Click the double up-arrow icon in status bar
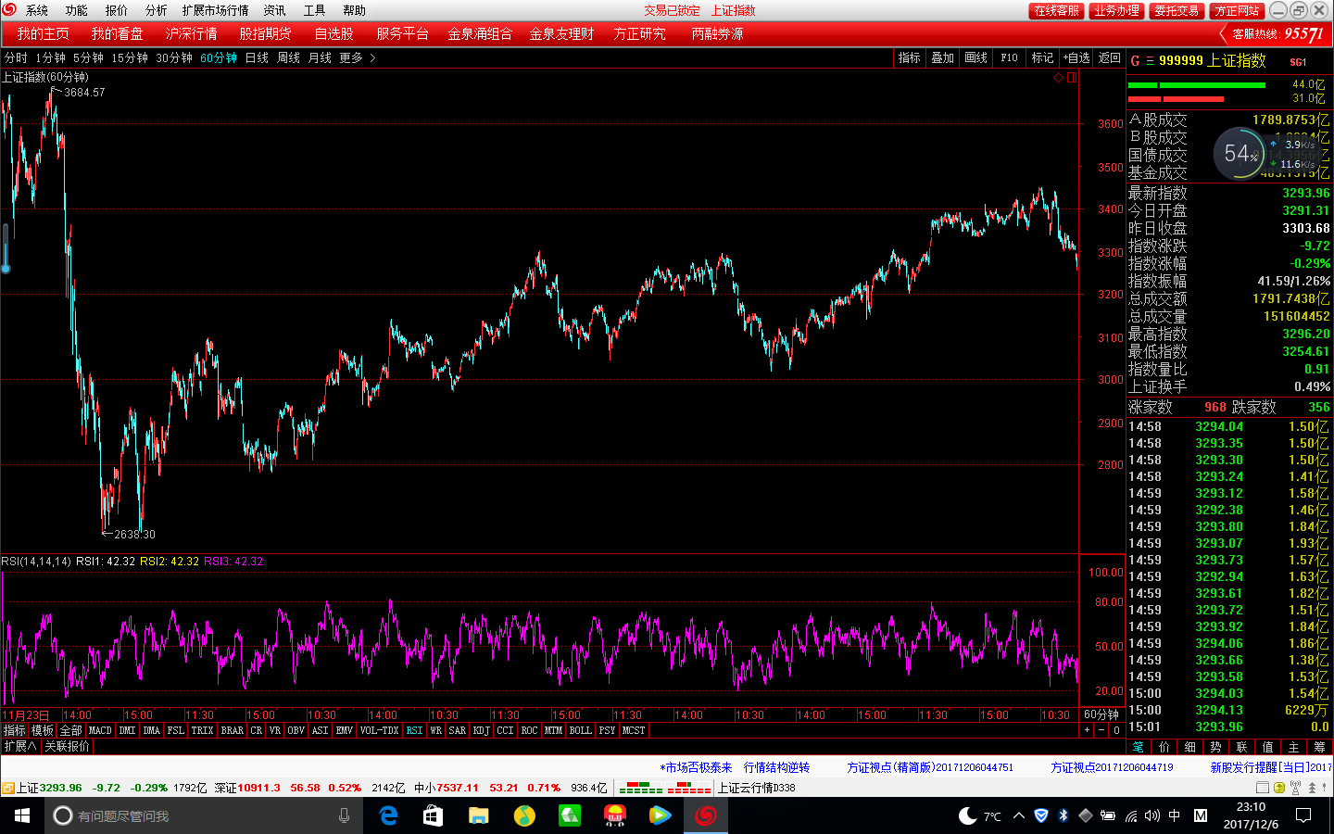1334x834 pixels. point(1312,788)
